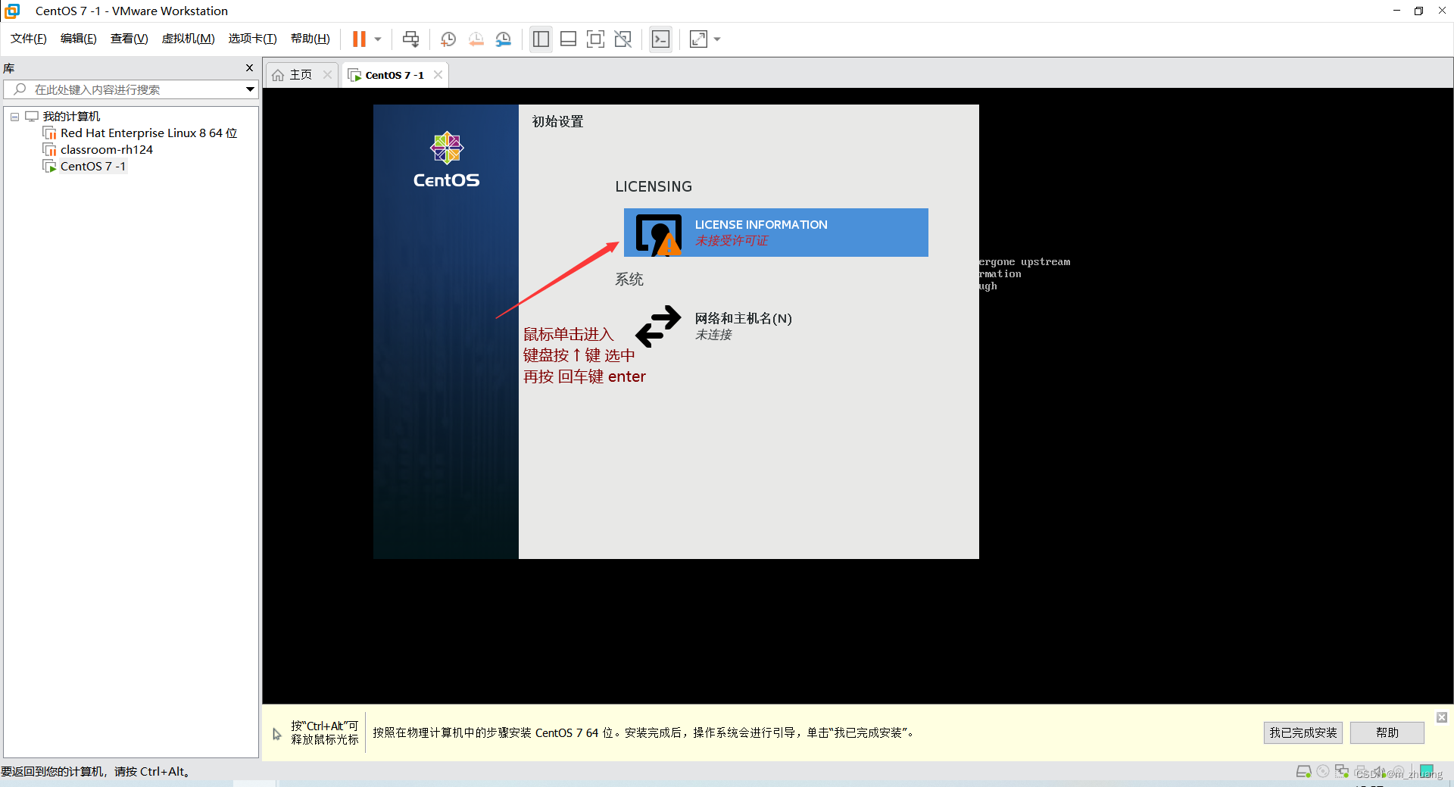1454x787 pixels.
Task: Open the 编辑(E) menu
Action: pyautogui.click(x=78, y=39)
